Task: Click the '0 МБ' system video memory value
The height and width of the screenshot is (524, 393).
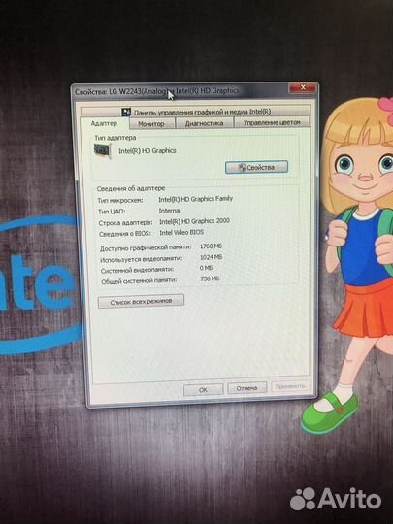Action: click(206, 268)
